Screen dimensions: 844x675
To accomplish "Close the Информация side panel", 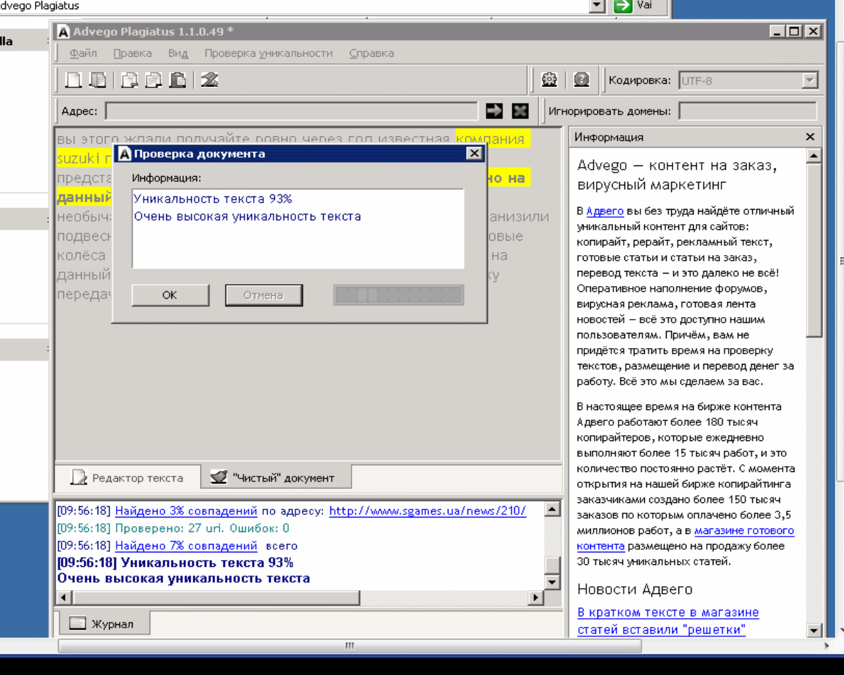I will pos(810,136).
